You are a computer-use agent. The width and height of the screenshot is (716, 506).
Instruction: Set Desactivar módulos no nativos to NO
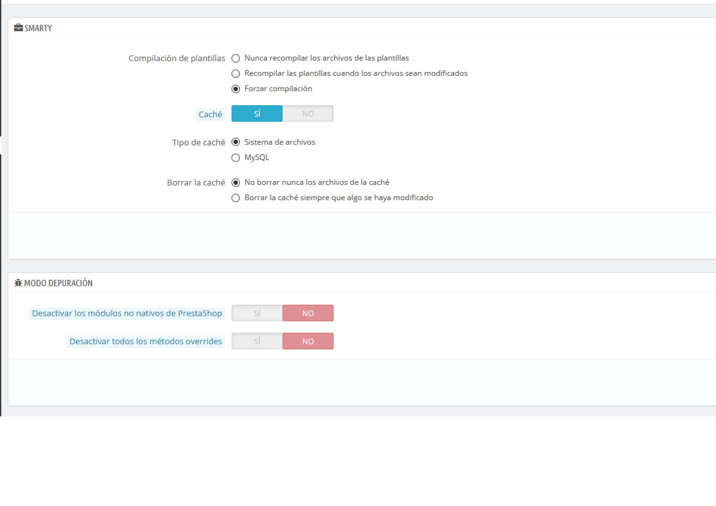point(308,313)
